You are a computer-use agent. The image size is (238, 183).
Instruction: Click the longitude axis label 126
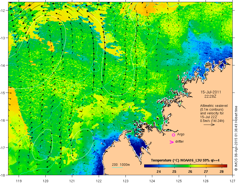tap(206, 181)
